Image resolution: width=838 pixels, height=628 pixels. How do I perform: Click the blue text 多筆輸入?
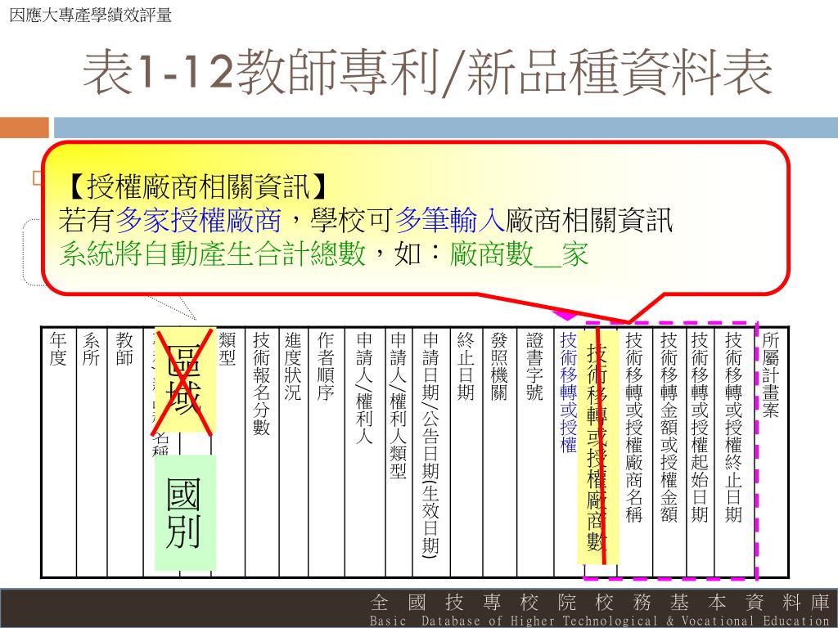450,219
